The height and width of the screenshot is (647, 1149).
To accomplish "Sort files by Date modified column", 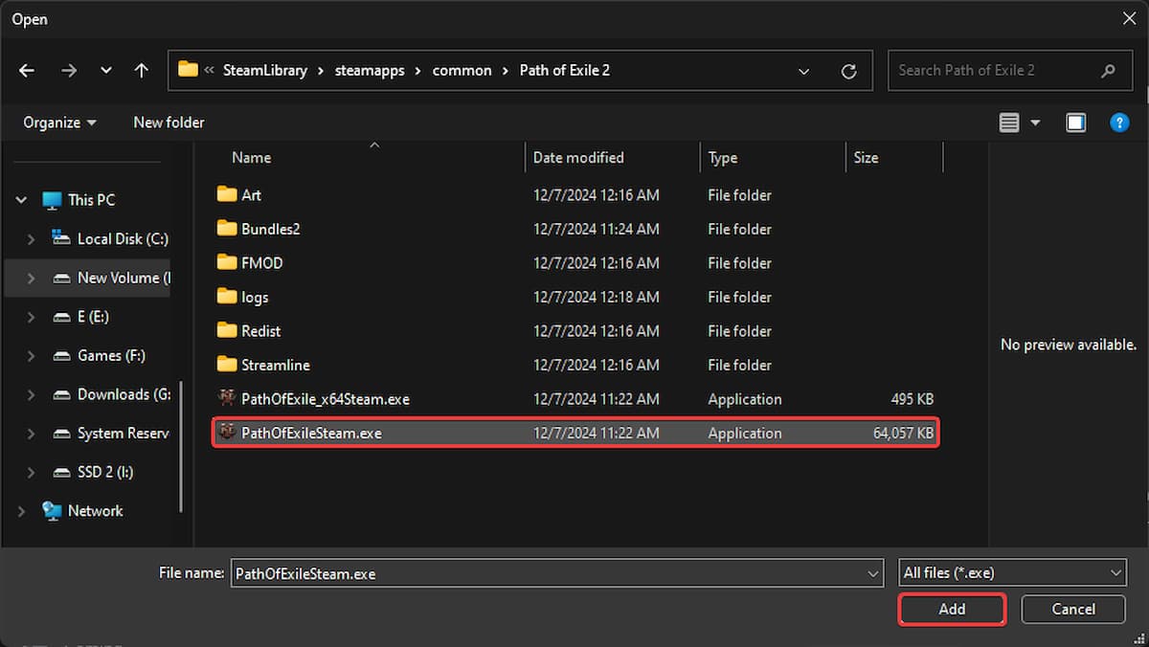I will (578, 158).
